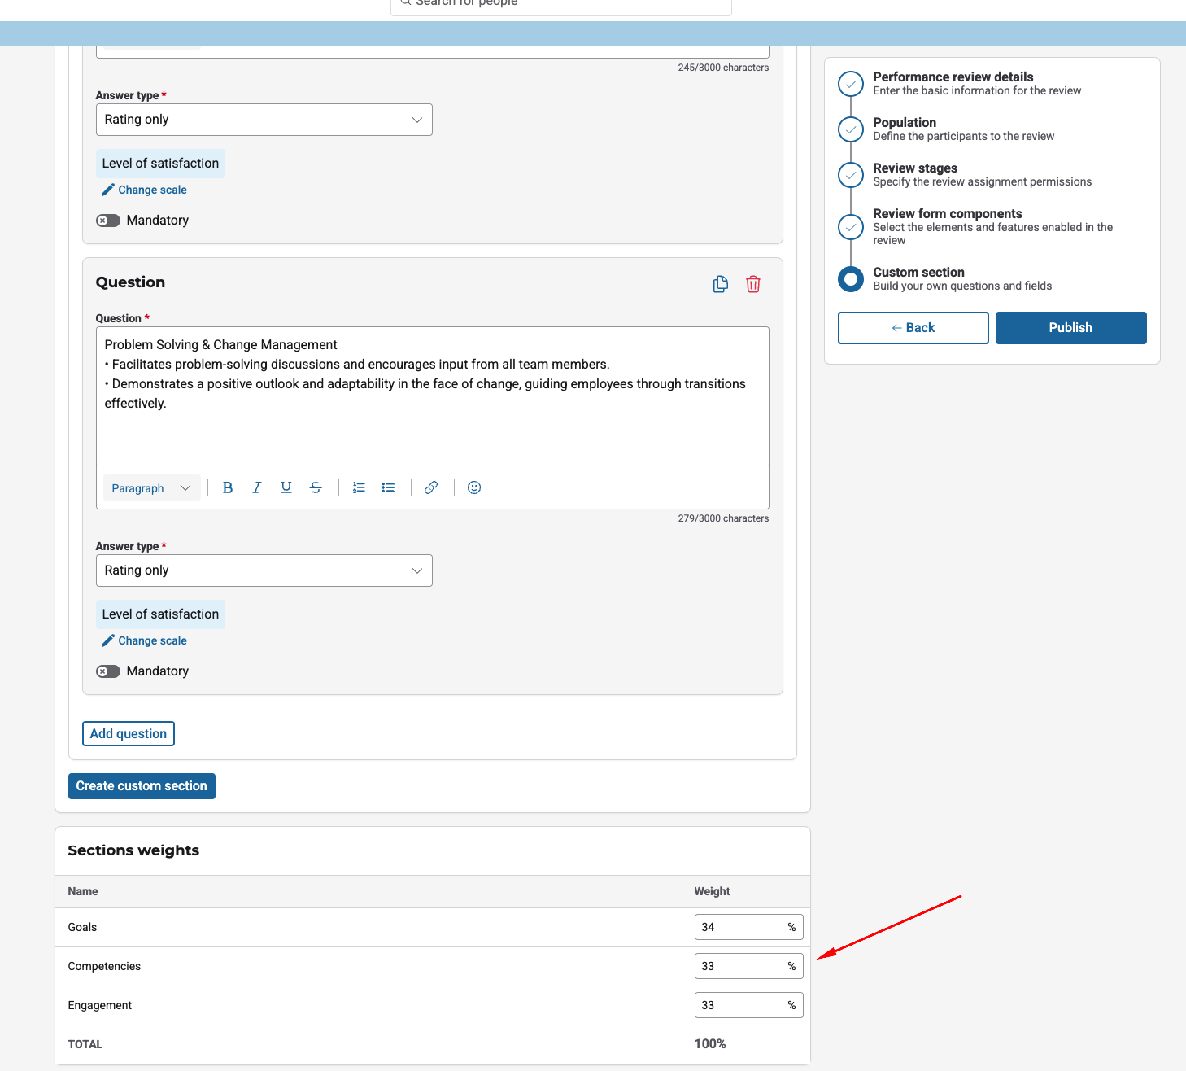Toggle Mandatory for the upper question
The width and height of the screenshot is (1186, 1071).
108,221
